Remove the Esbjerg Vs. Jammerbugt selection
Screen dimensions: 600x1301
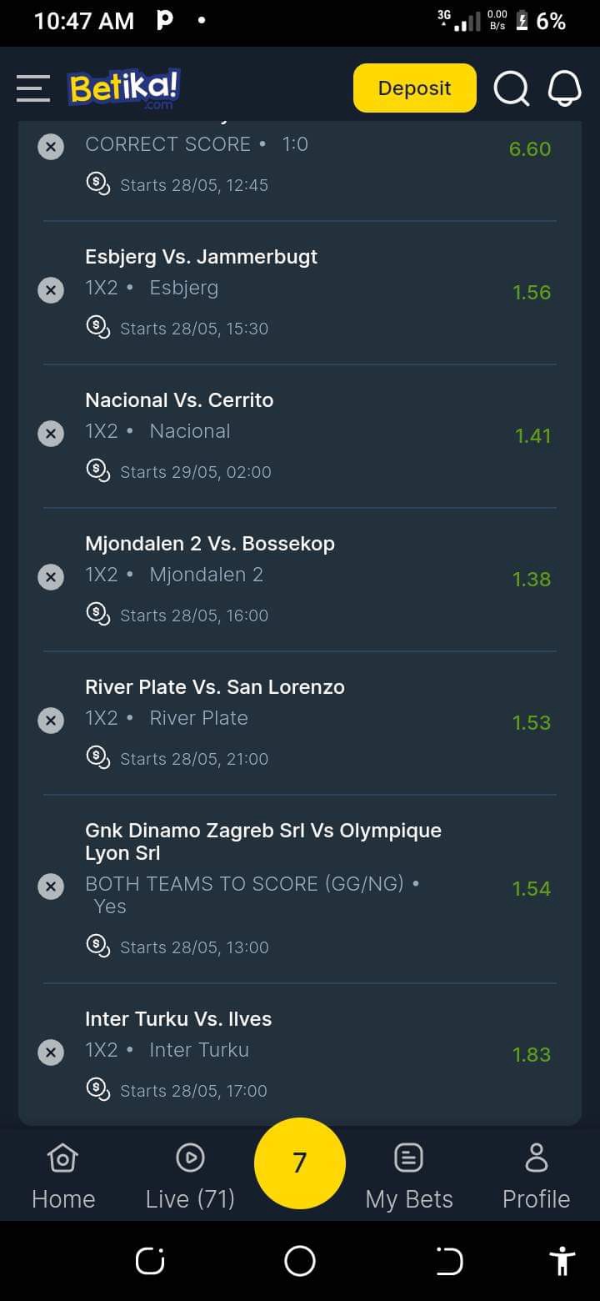click(51, 289)
